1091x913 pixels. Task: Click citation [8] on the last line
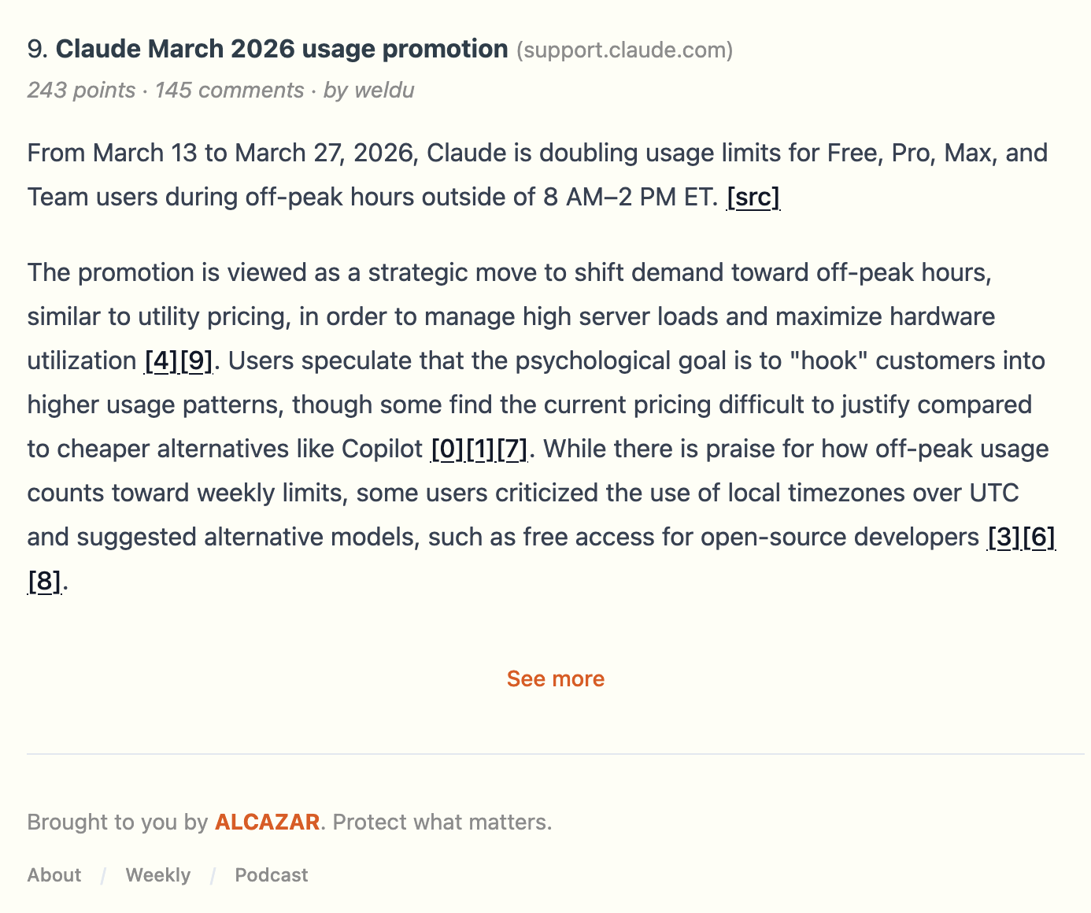click(x=43, y=582)
